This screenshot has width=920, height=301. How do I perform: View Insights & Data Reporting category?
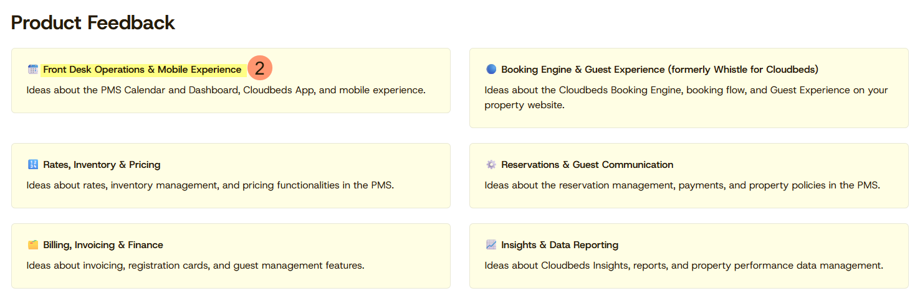[560, 245]
